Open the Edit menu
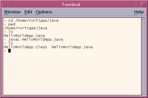The image size is (148, 98). [x=28, y=12]
